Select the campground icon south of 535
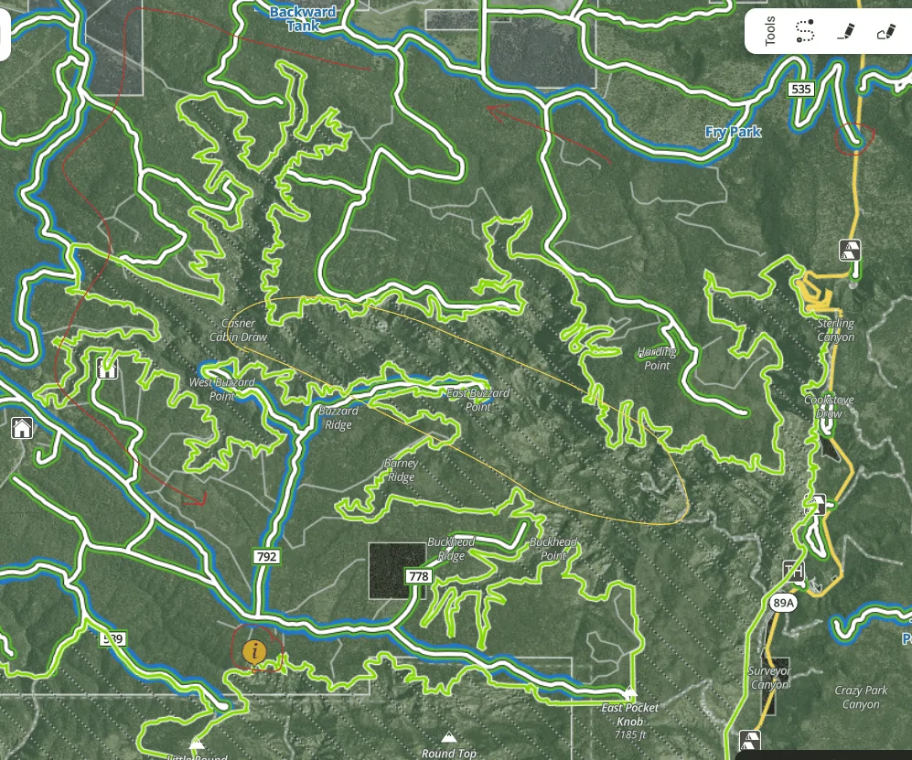This screenshot has width=912, height=760. [x=850, y=250]
